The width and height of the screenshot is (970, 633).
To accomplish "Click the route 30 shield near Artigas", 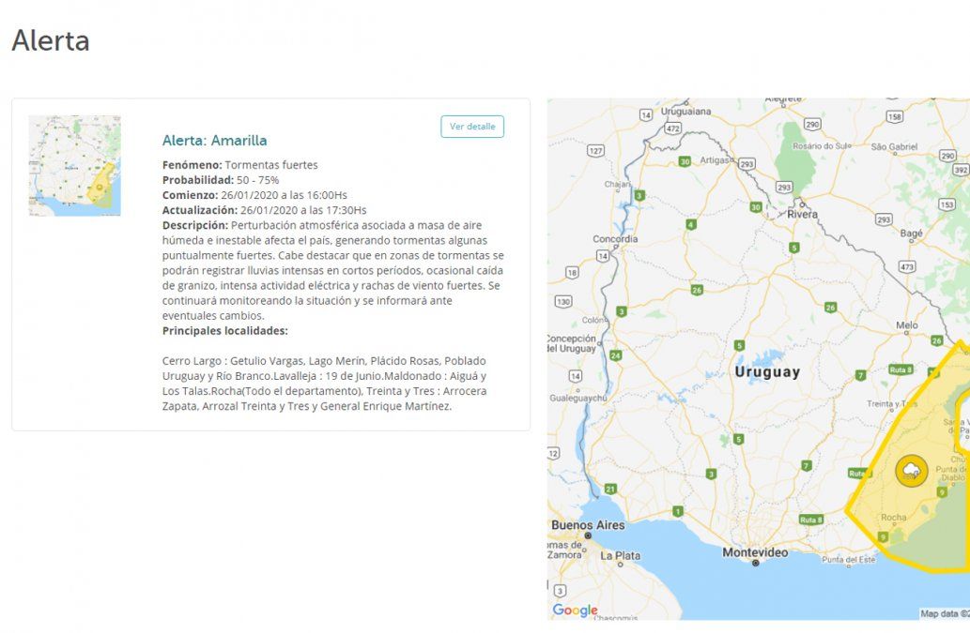I will (x=685, y=161).
